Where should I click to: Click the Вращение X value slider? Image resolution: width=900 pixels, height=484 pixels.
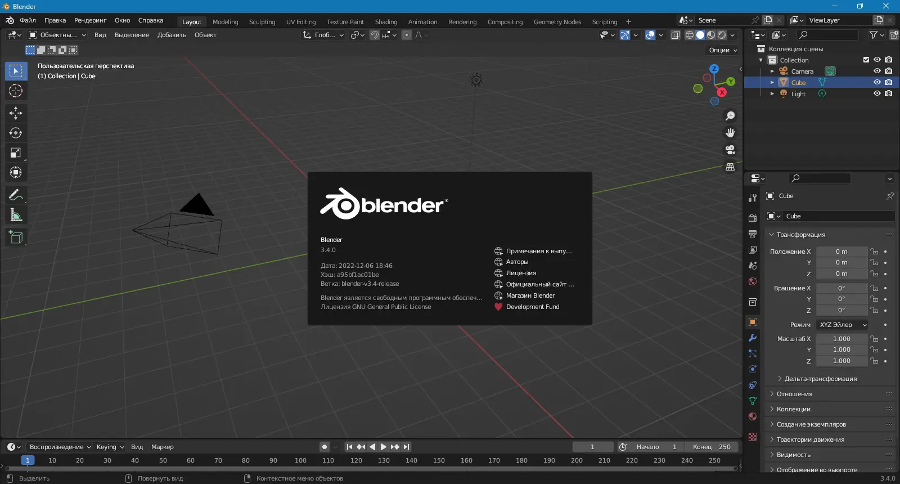841,288
